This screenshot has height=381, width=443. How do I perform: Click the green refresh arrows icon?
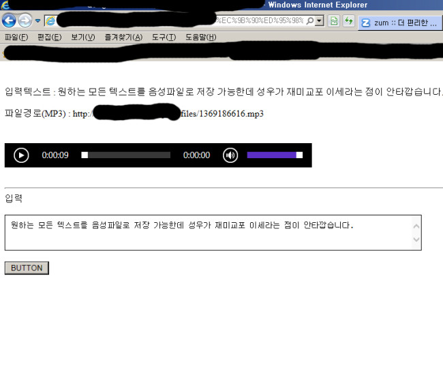click(x=349, y=21)
